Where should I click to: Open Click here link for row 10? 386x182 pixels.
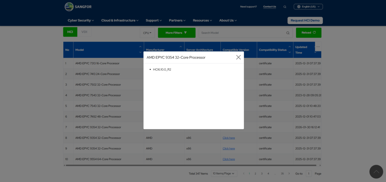(x=229, y=159)
